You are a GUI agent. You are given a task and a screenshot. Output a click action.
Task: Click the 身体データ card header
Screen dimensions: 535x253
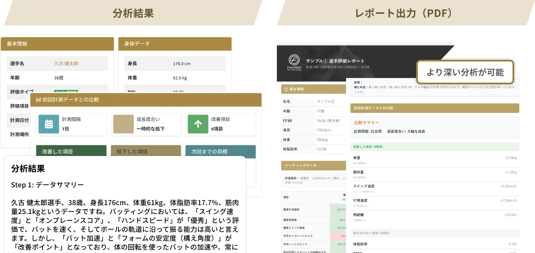(175, 44)
